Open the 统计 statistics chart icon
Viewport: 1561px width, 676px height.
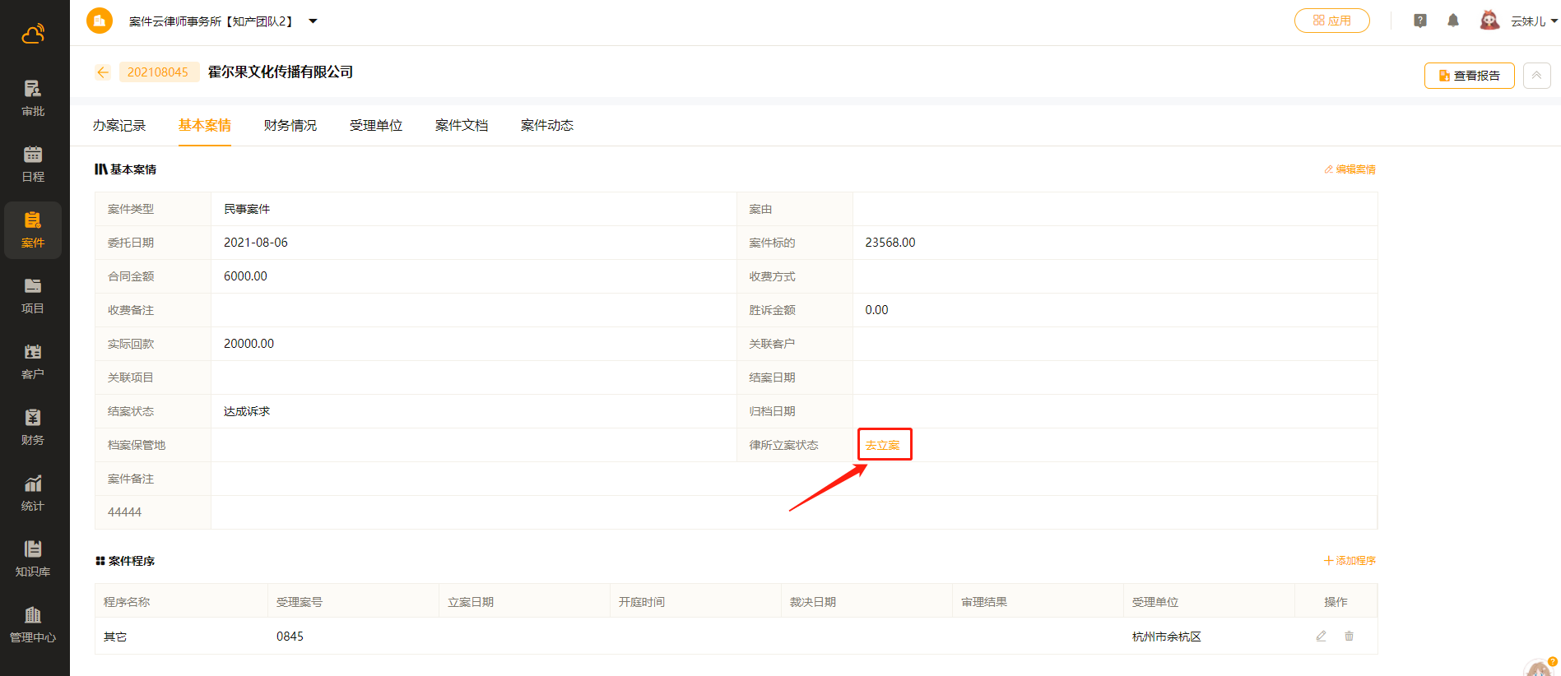(x=33, y=493)
